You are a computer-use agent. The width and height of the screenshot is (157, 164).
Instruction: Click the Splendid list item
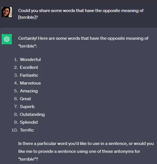[x=29, y=122]
